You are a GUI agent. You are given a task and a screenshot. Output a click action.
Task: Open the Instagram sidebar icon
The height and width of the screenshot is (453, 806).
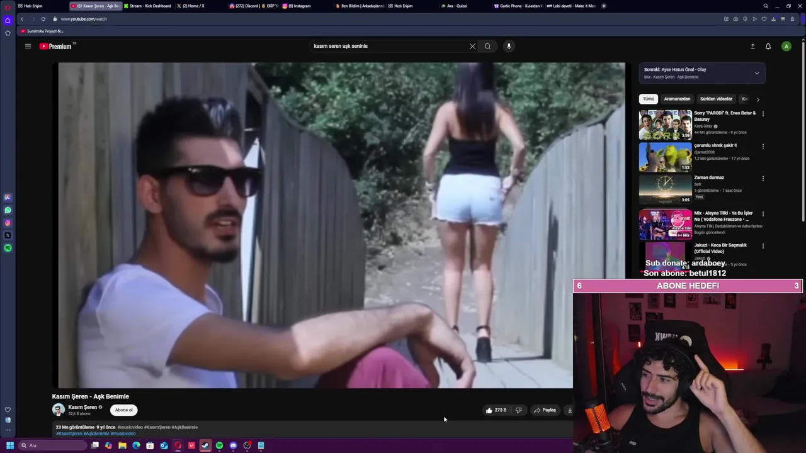click(8, 223)
